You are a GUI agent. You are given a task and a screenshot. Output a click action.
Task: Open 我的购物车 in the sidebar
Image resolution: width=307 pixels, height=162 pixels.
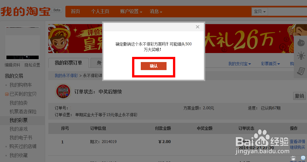(21, 85)
